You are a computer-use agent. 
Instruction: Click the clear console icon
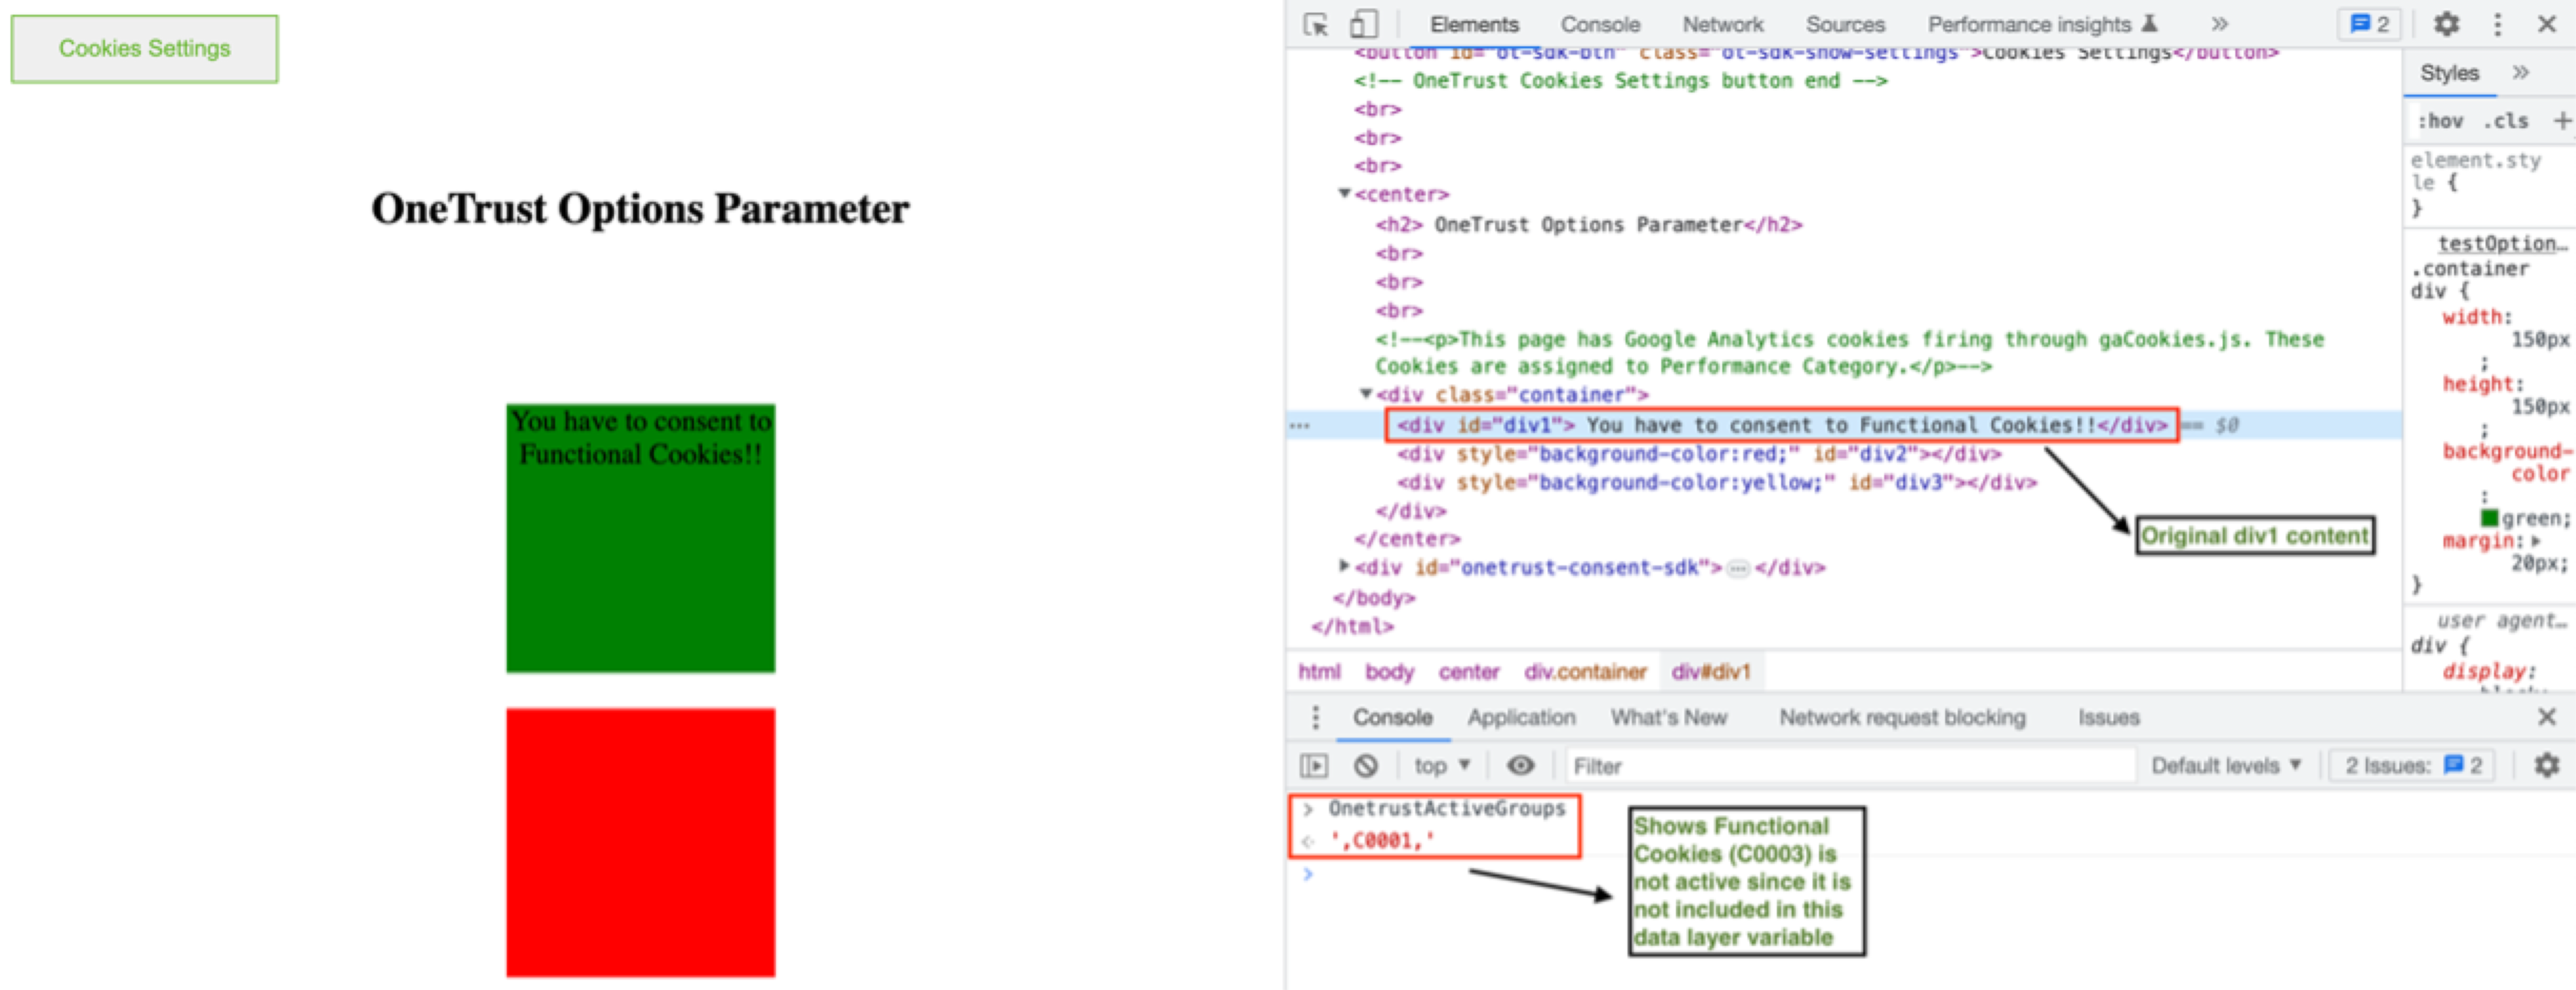(1366, 766)
